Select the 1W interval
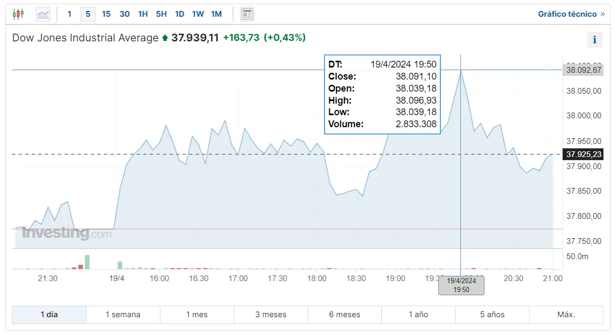Image resolution: width=615 pixels, height=335 pixels. [x=198, y=14]
